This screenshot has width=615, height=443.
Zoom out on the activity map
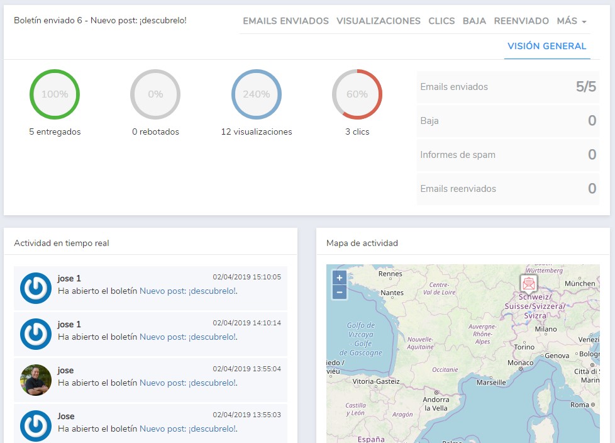coord(340,293)
